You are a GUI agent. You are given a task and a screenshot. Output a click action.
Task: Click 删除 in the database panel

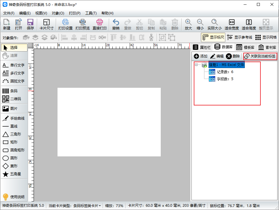(x=233, y=56)
